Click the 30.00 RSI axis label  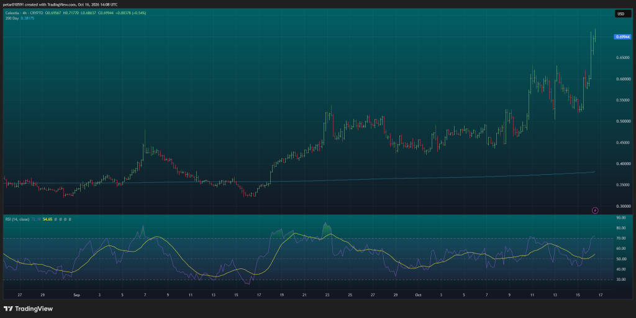tap(620, 280)
